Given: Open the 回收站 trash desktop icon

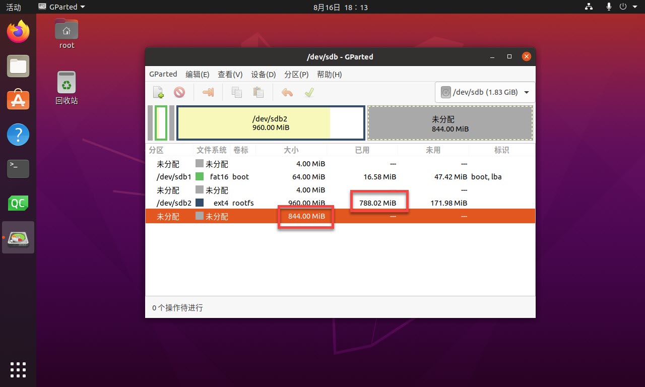Looking at the screenshot, I should pyautogui.click(x=67, y=88).
